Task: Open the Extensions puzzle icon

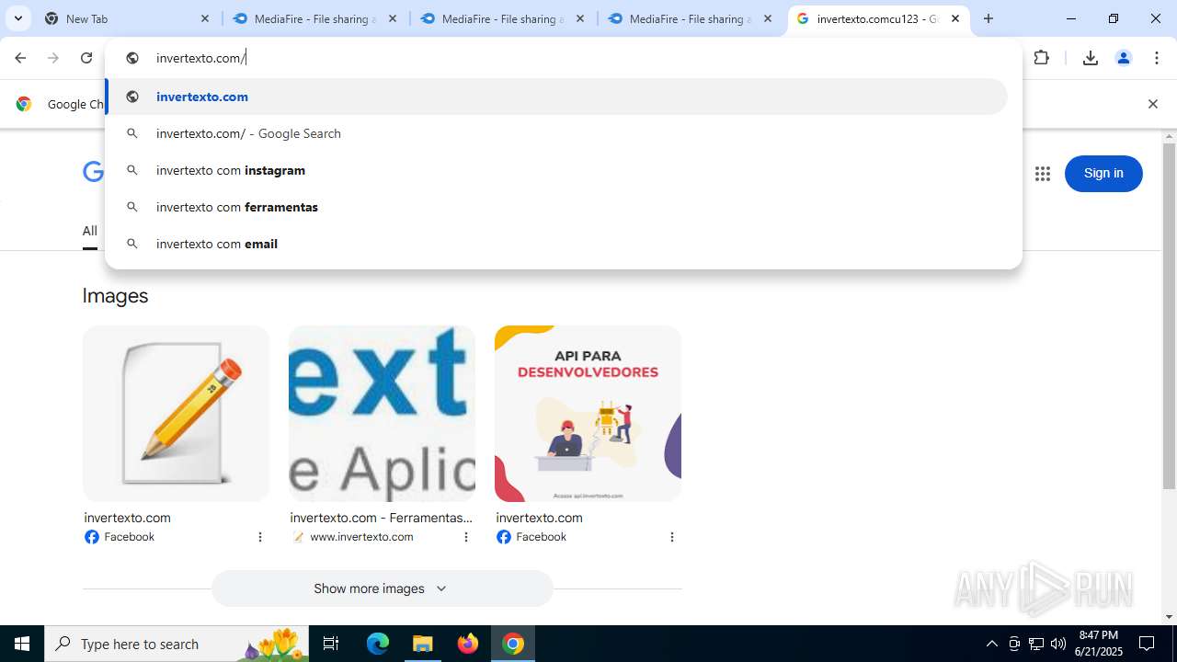Action: point(1042,58)
